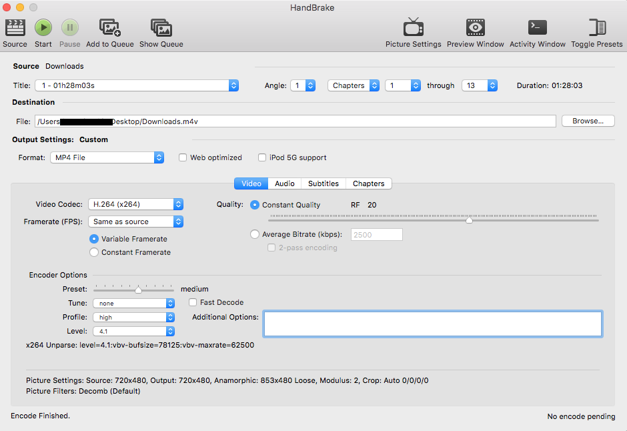This screenshot has width=627, height=431.
Task: Open the Video Codec dropdown
Action: click(x=135, y=204)
